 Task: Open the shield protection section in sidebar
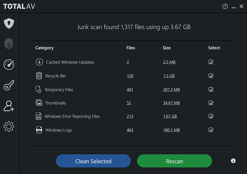(9, 23)
